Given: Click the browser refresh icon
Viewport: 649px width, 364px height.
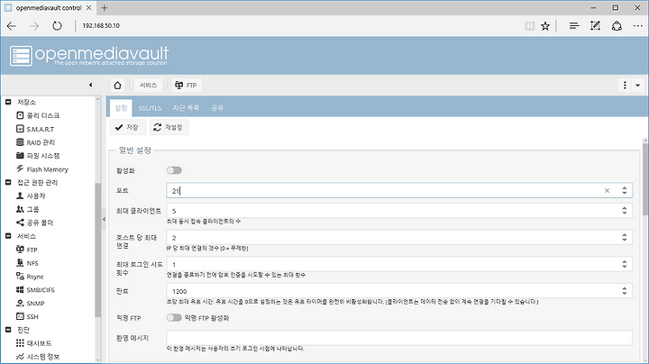Looking at the screenshot, I should [57, 25].
